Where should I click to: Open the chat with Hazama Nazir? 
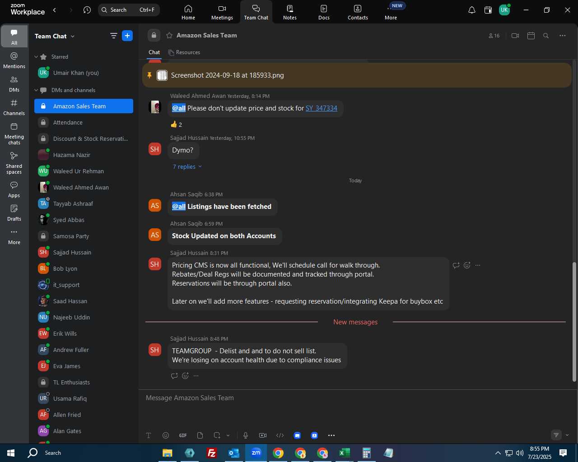pyautogui.click(x=84, y=155)
